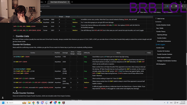187x105 pixels.
Task: Select 4HK Juggles in the contents
Action: [x=161, y=45]
